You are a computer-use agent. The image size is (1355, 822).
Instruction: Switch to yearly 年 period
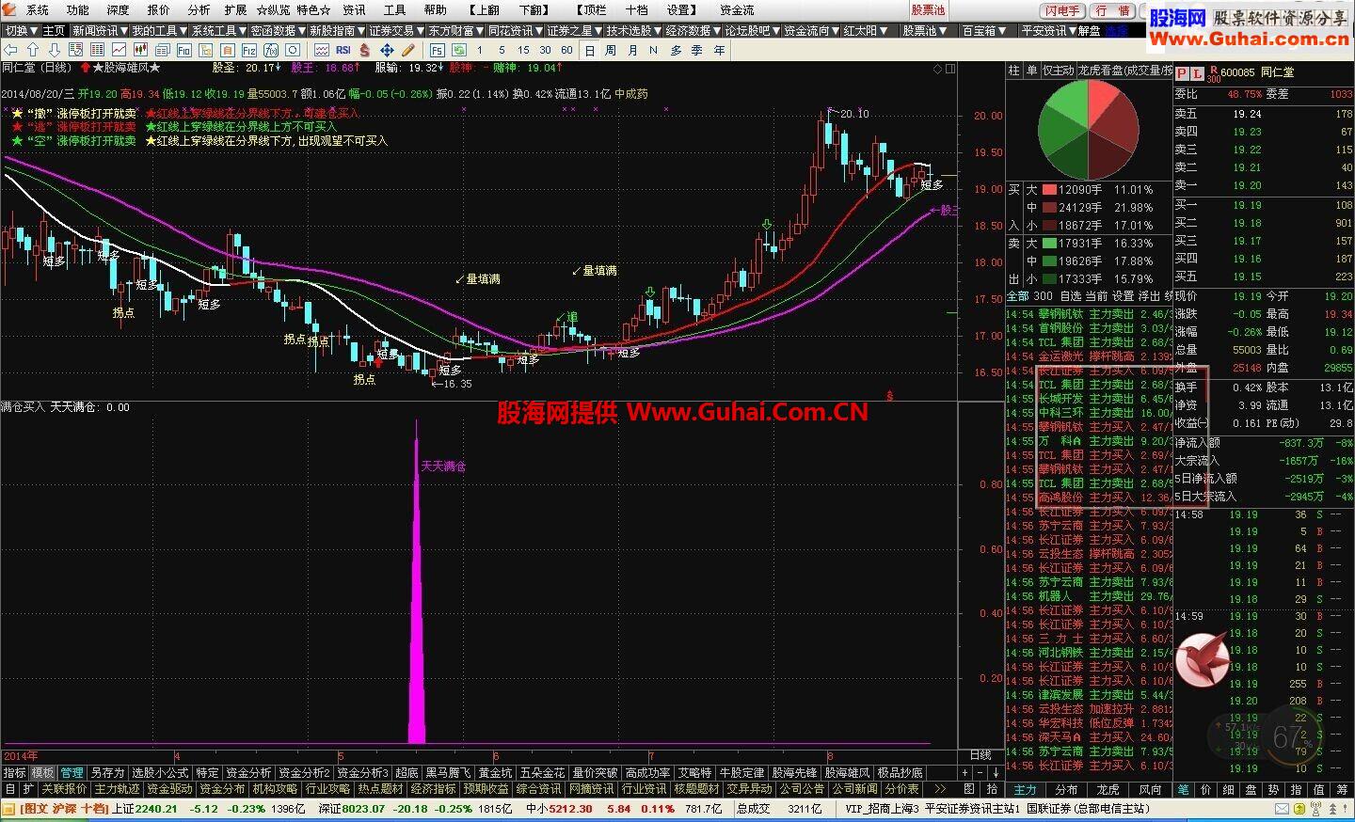coord(719,49)
